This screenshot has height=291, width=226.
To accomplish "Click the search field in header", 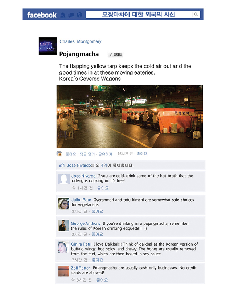I will [x=139, y=15].
